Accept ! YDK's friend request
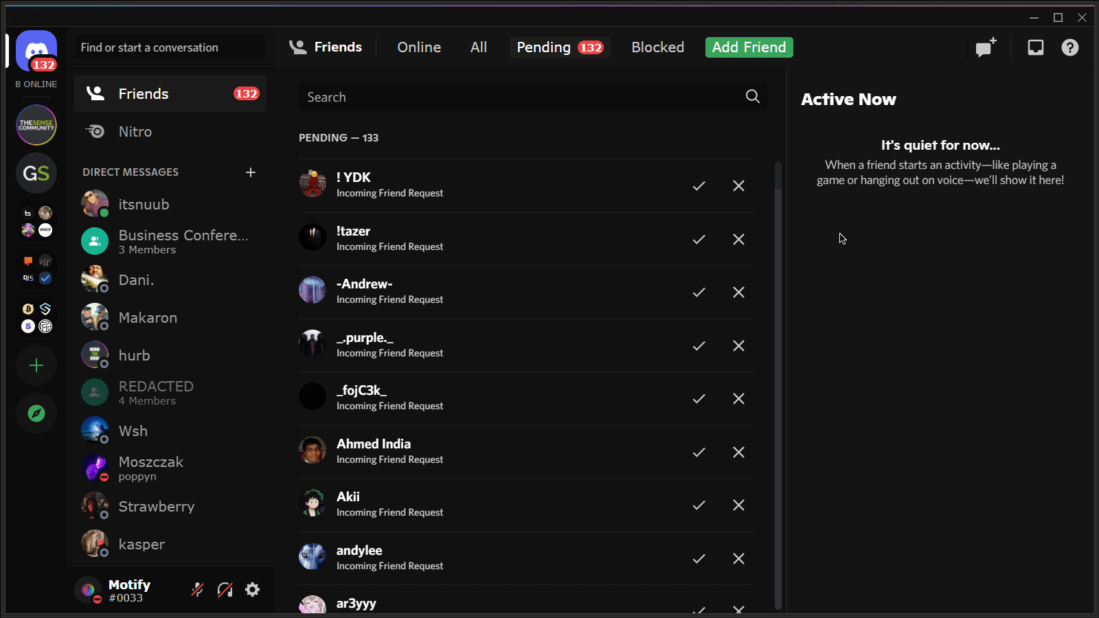Viewport: 1099px width, 618px height. [699, 185]
